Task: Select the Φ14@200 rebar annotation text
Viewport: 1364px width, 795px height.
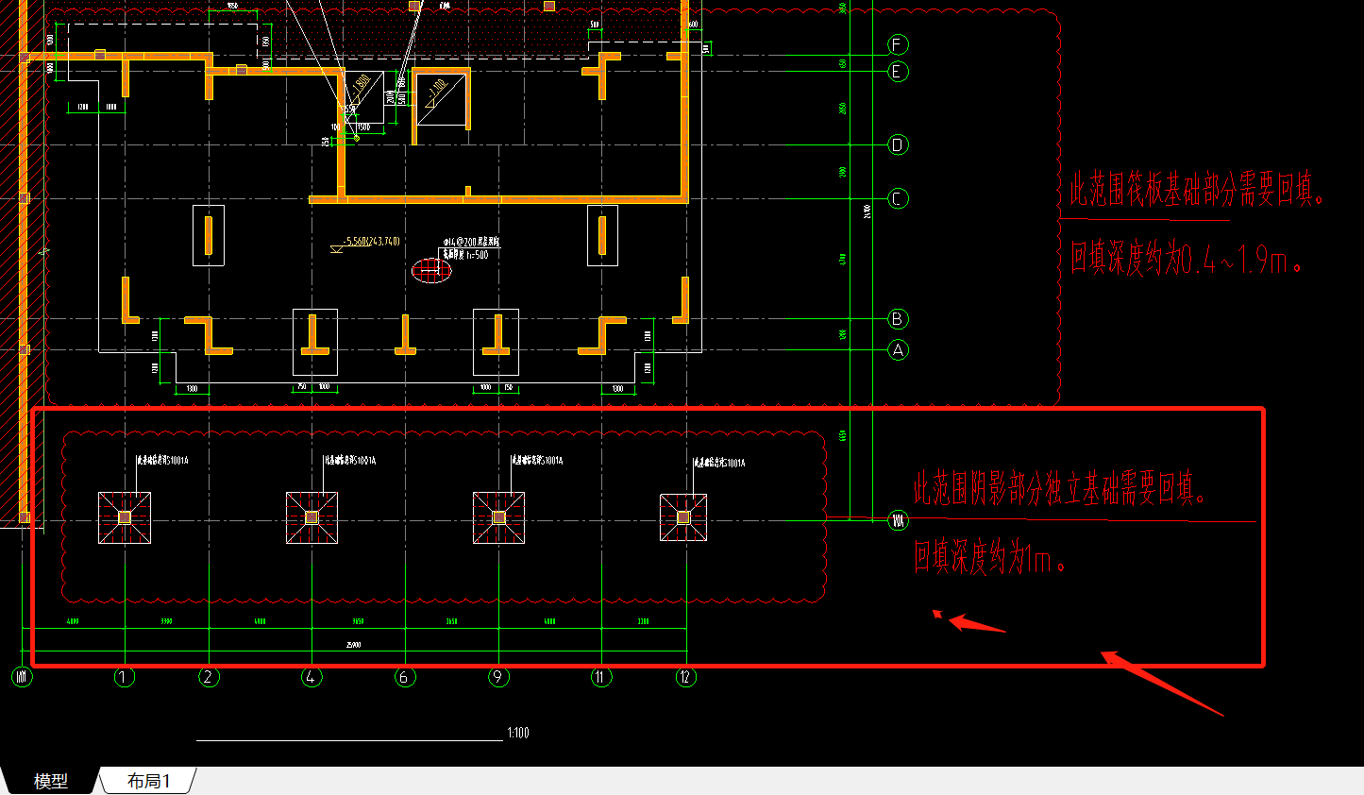Action: click(x=471, y=243)
